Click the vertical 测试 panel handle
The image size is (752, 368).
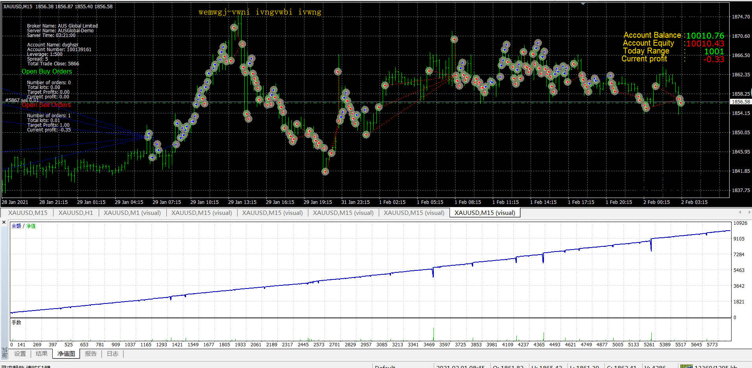tap(4, 352)
